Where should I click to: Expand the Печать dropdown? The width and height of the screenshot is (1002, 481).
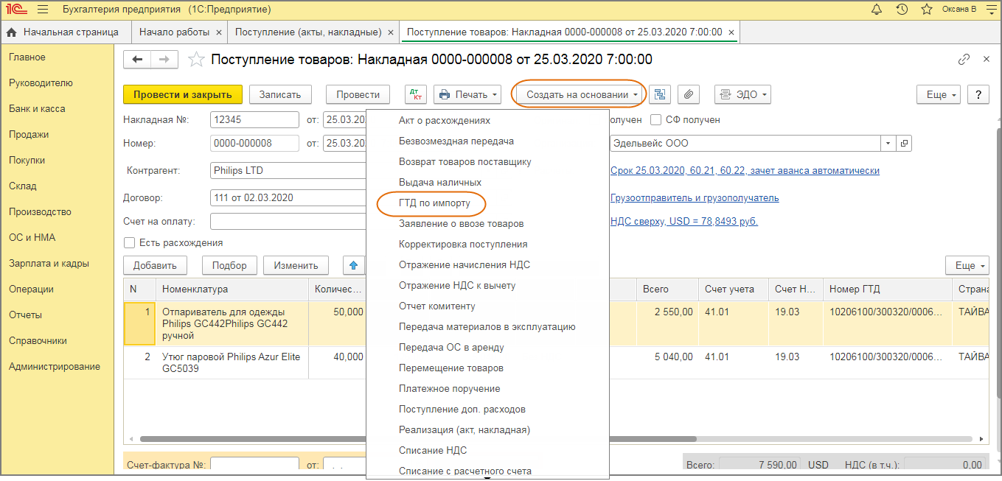click(x=467, y=94)
